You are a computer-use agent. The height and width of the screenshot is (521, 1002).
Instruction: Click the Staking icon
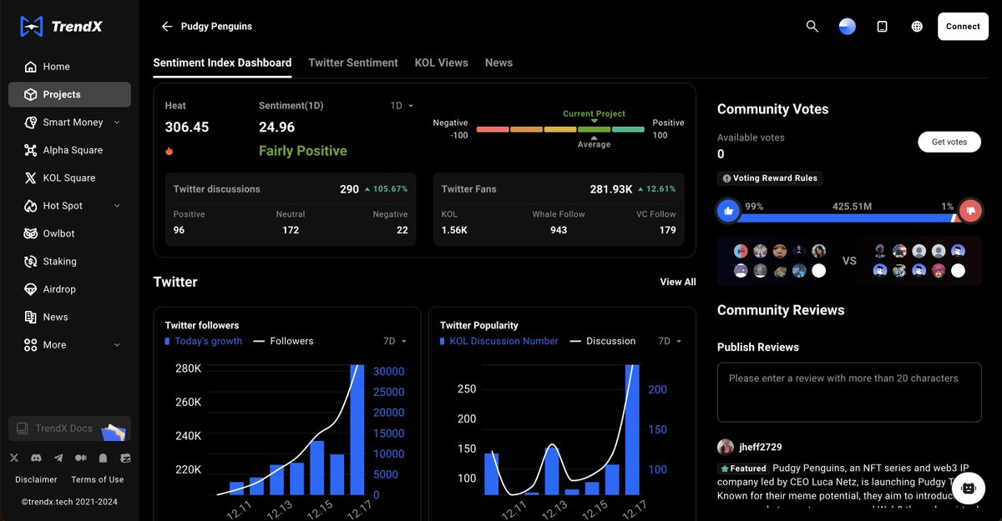(x=31, y=261)
